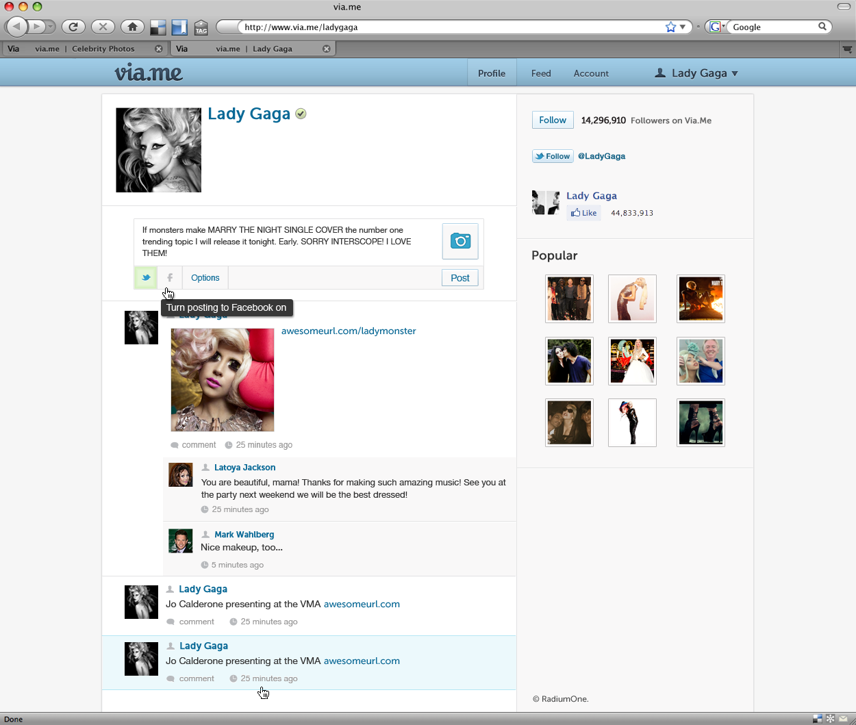Click the Follow button on Via.Me
856x725 pixels.
click(553, 120)
